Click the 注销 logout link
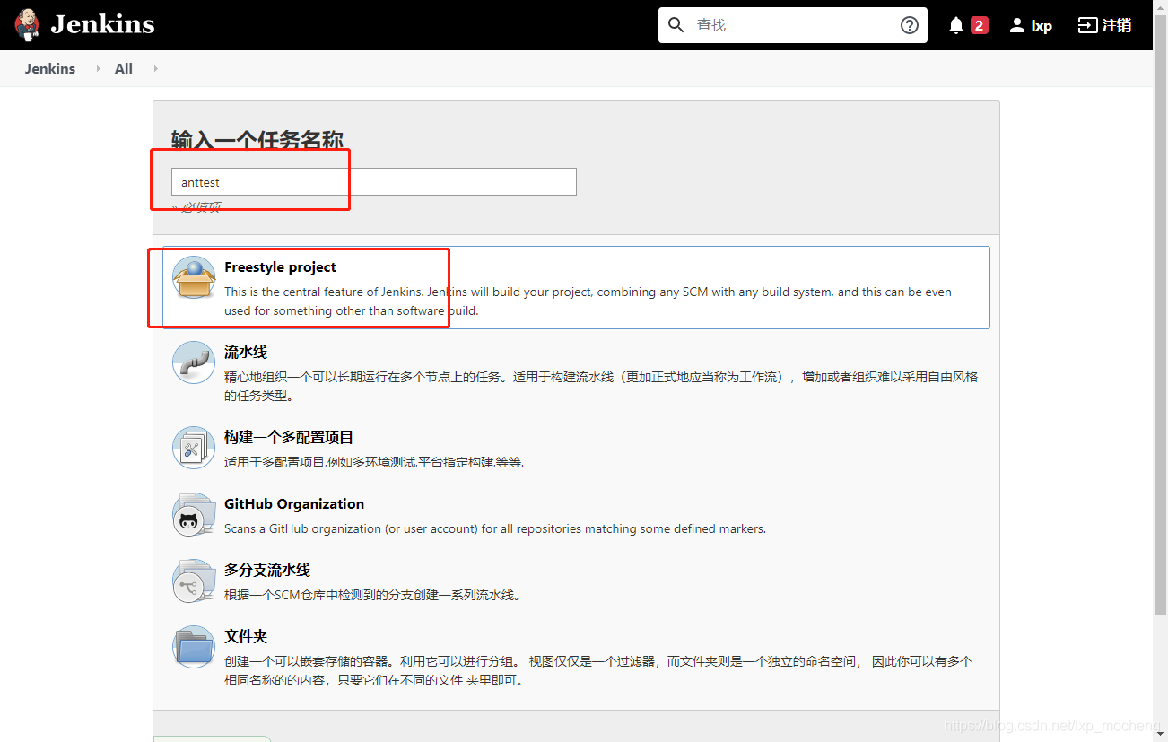1168x742 pixels. 1117,25
